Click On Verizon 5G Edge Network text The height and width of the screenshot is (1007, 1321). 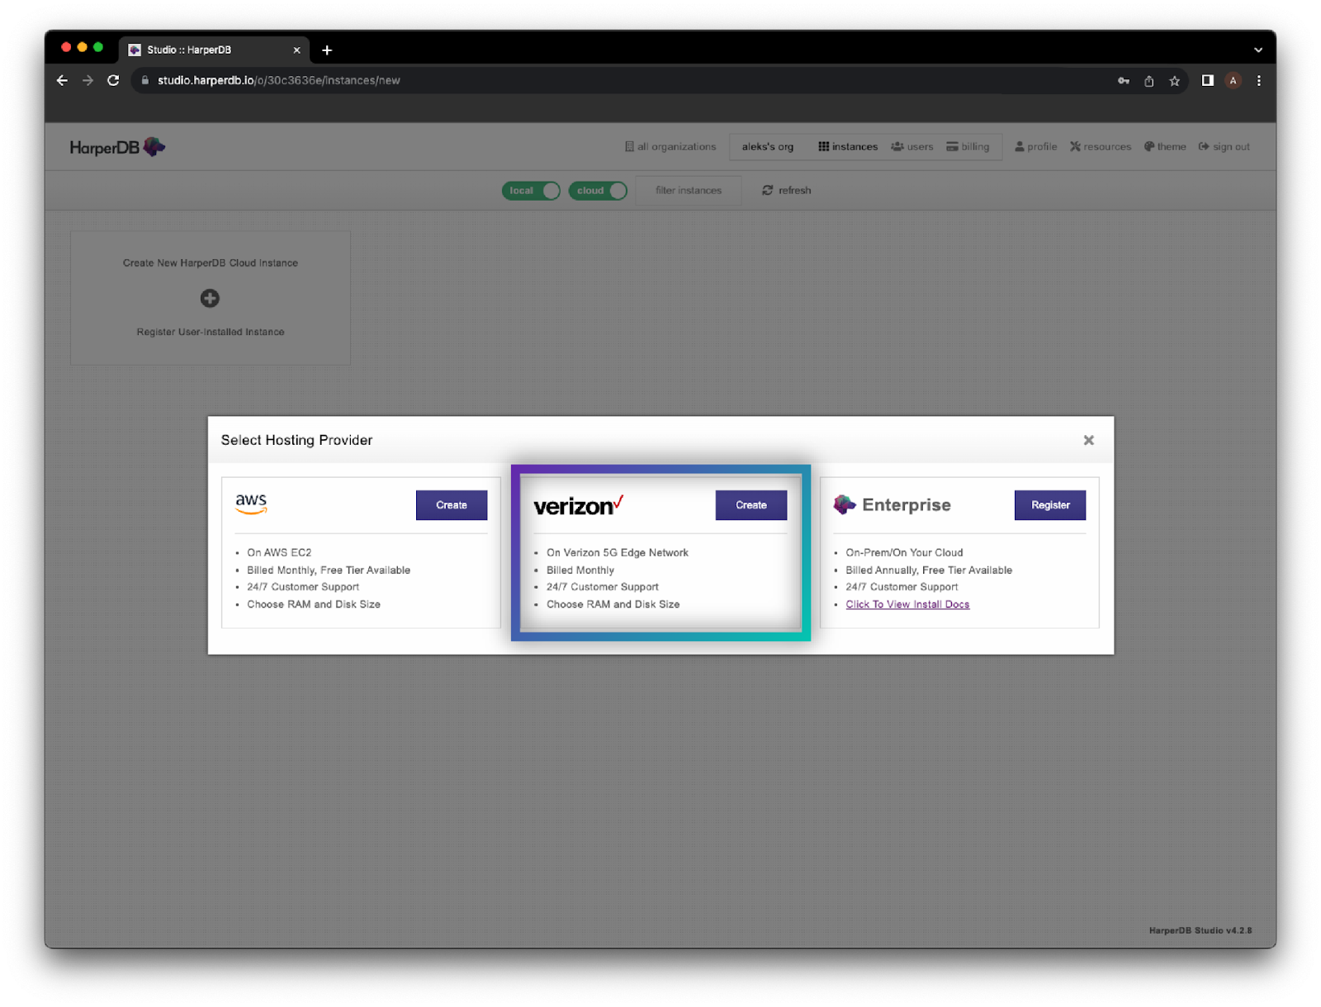[x=617, y=552]
